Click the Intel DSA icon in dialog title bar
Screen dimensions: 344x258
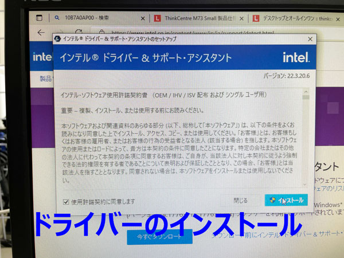(57, 39)
